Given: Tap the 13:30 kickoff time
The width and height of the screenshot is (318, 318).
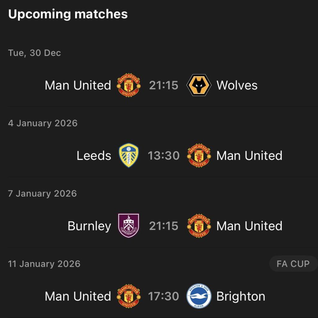Looking at the screenshot, I should [x=164, y=156].
